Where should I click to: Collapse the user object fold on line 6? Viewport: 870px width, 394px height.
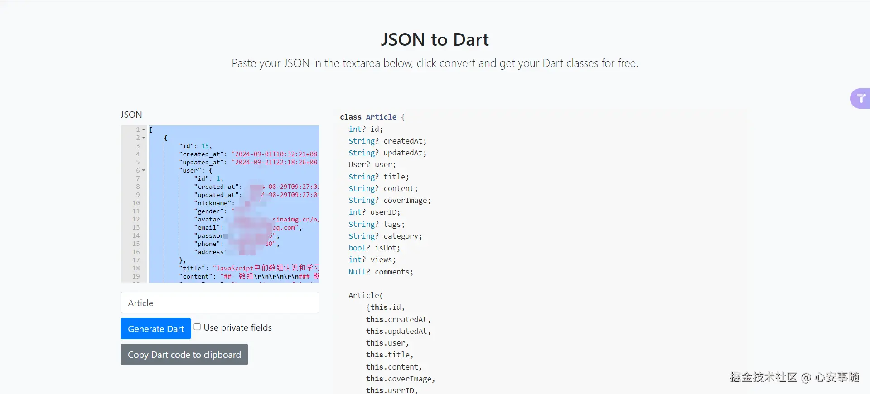tap(144, 170)
